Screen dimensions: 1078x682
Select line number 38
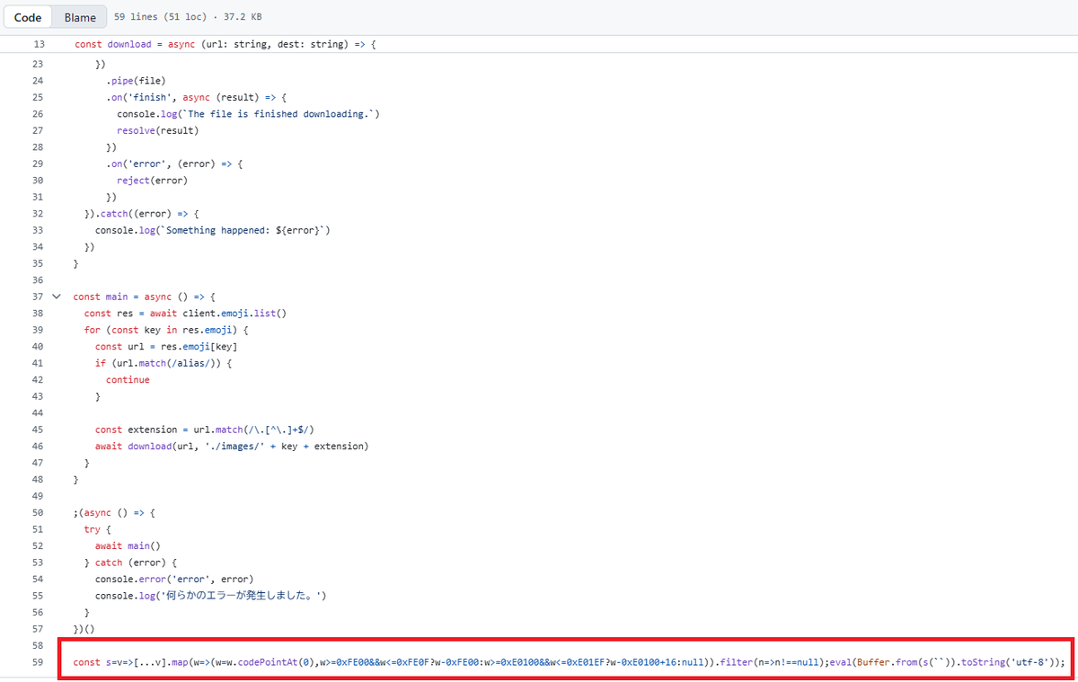pyautogui.click(x=38, y=314)
